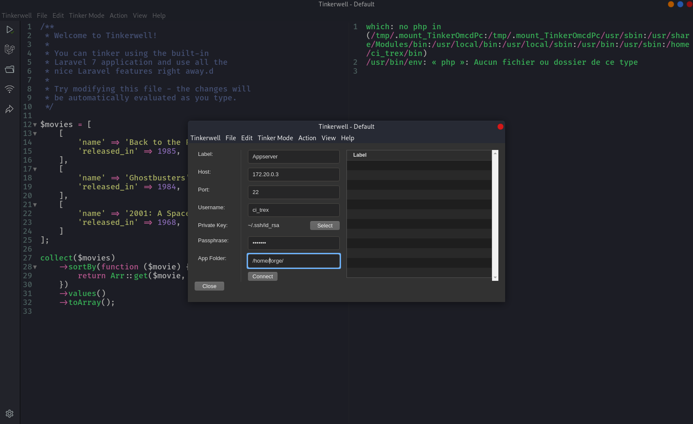
Task: Collapse the $movies array at line 12
Action: 36,124
